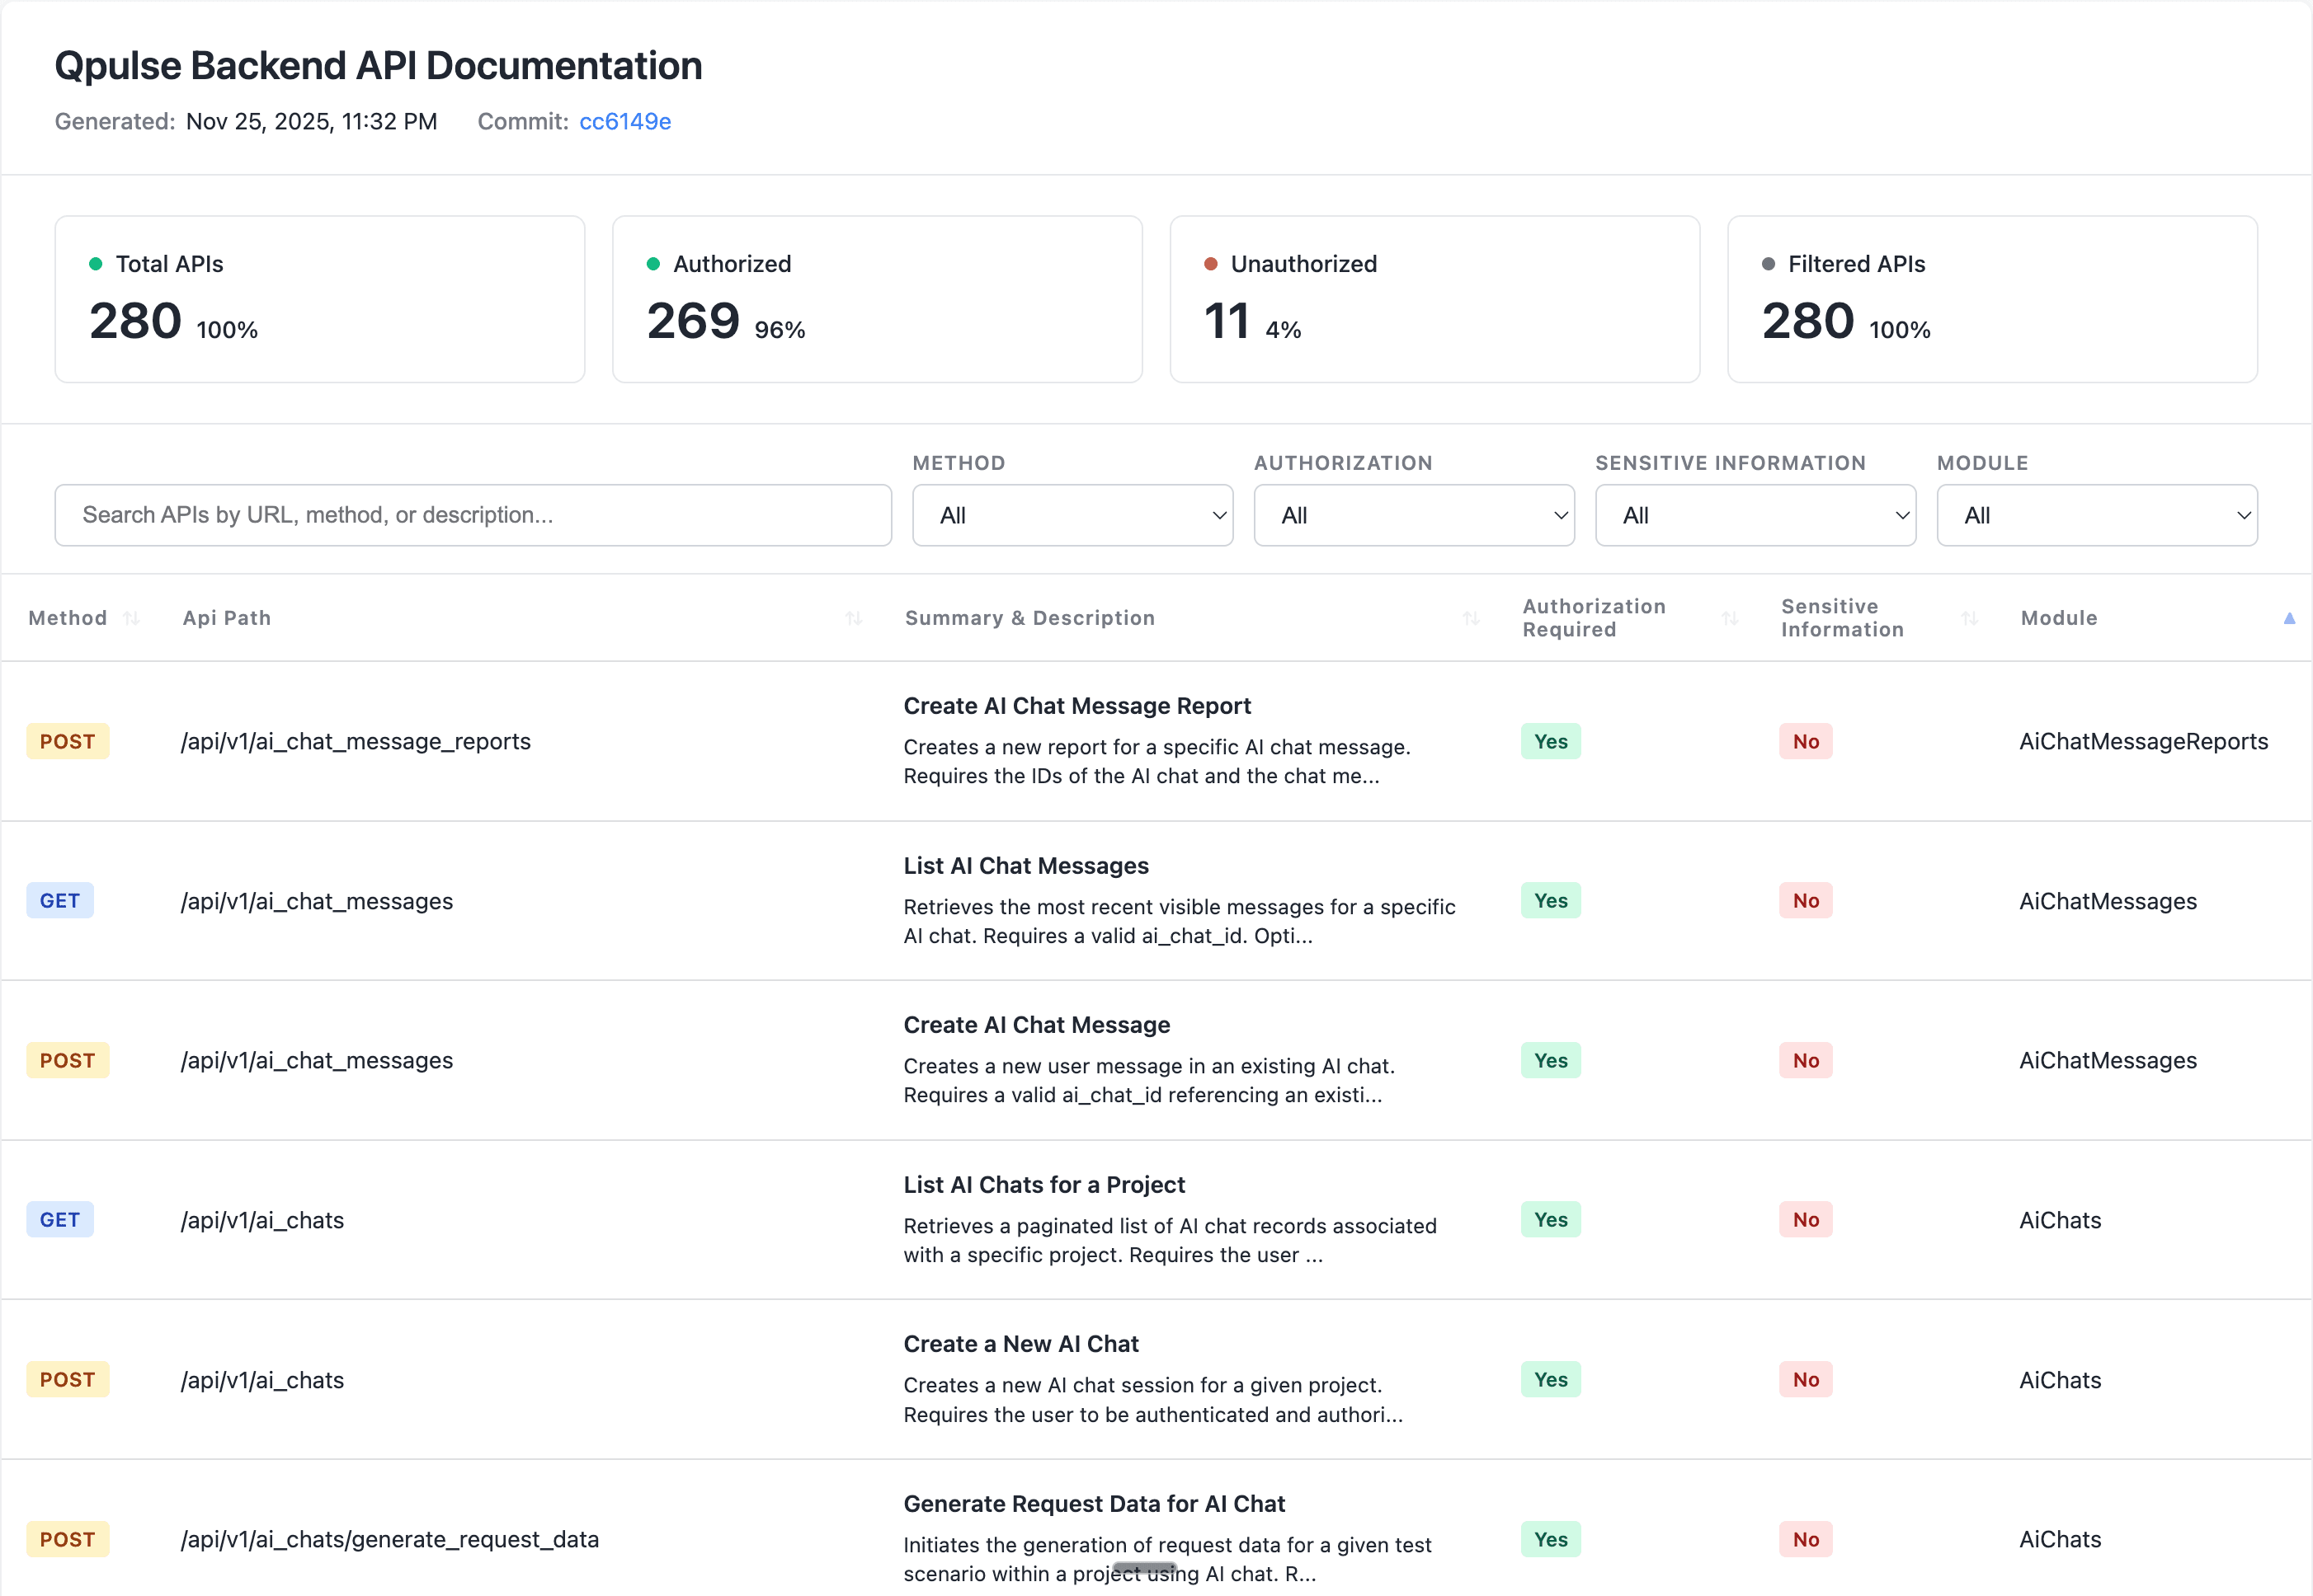Click No badge in Generate Request Data row
2313x1596 pixels.
[x=1806, y=1539]
